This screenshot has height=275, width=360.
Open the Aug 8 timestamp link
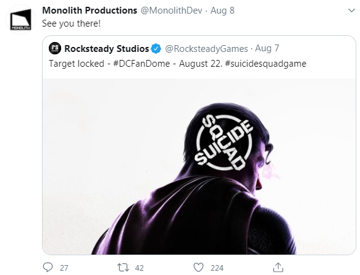[x=222, y=11]
